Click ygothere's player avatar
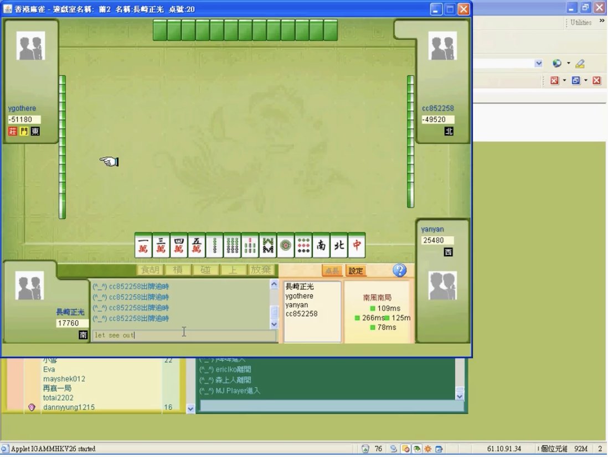This screenshot has width=608, height=457. click(x=30, y=46)
